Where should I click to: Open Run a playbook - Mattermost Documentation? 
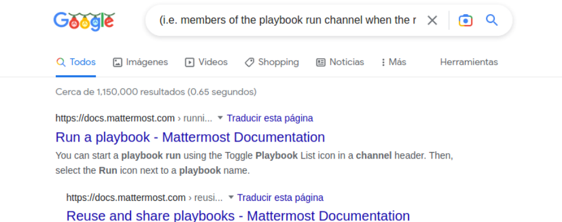tap(190, 137)
